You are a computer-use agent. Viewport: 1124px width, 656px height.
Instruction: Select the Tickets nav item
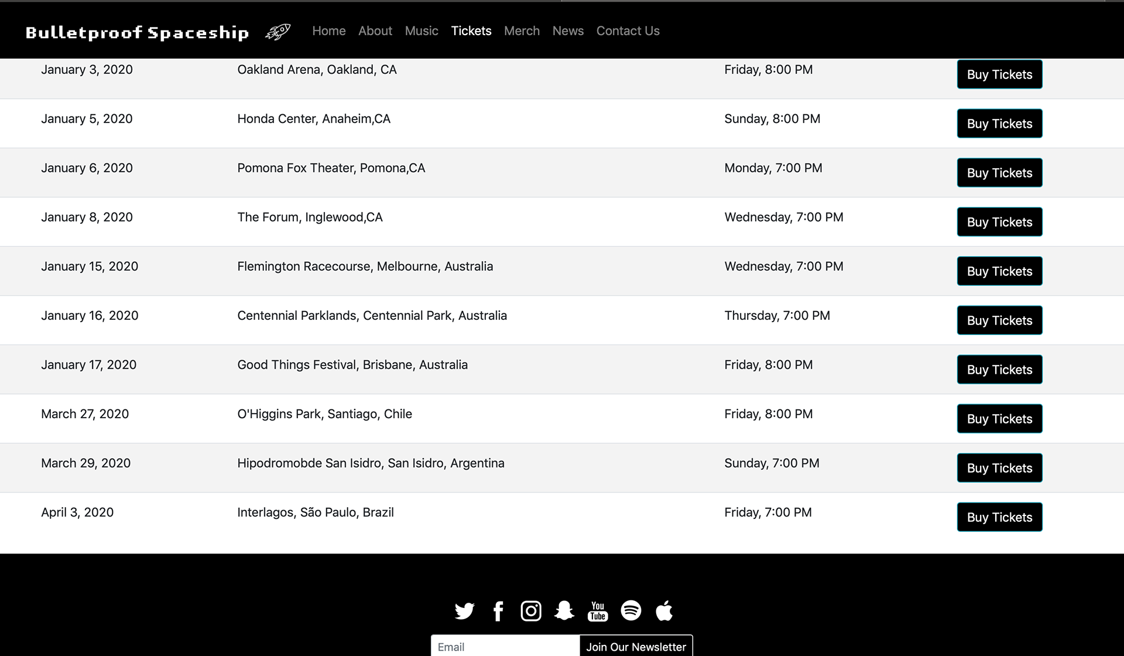click(471, 31)
